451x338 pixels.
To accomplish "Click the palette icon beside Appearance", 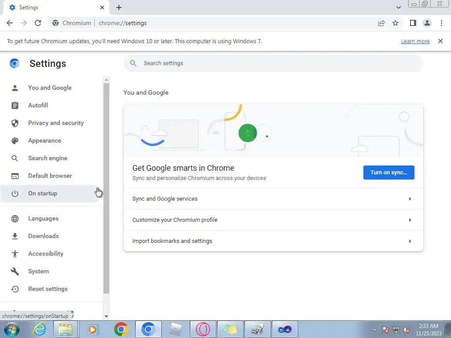I will click(15, 140).
